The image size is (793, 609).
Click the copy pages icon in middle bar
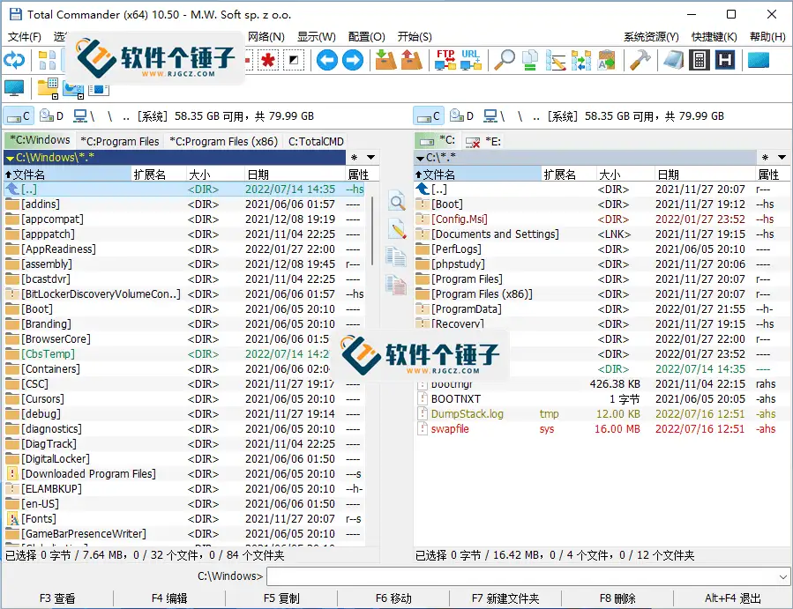pyautogui.click(x=396, y=256)
